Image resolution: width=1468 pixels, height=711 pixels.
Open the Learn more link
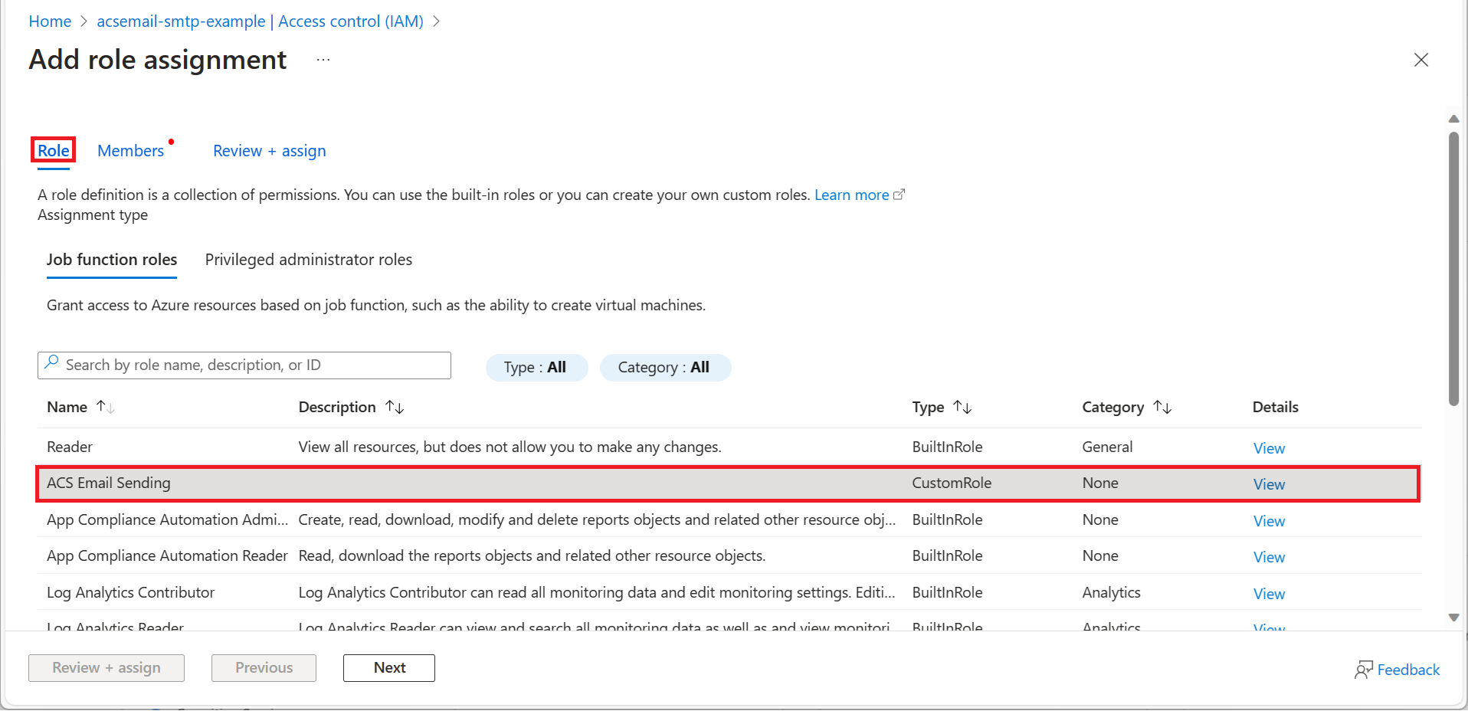point(851,195)
